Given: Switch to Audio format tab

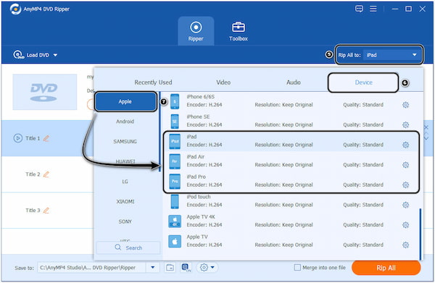Looking at the screenshot, I should [x=294, y=83].
